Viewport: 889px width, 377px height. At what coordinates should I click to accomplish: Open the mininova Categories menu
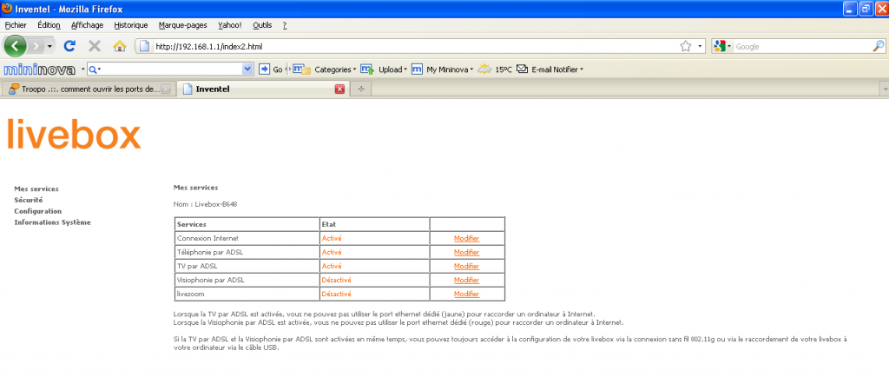325,69
